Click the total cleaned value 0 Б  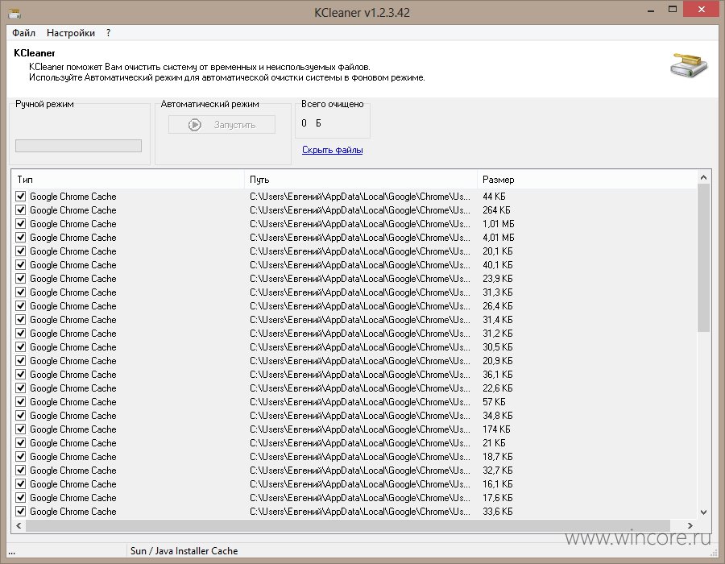311,123
